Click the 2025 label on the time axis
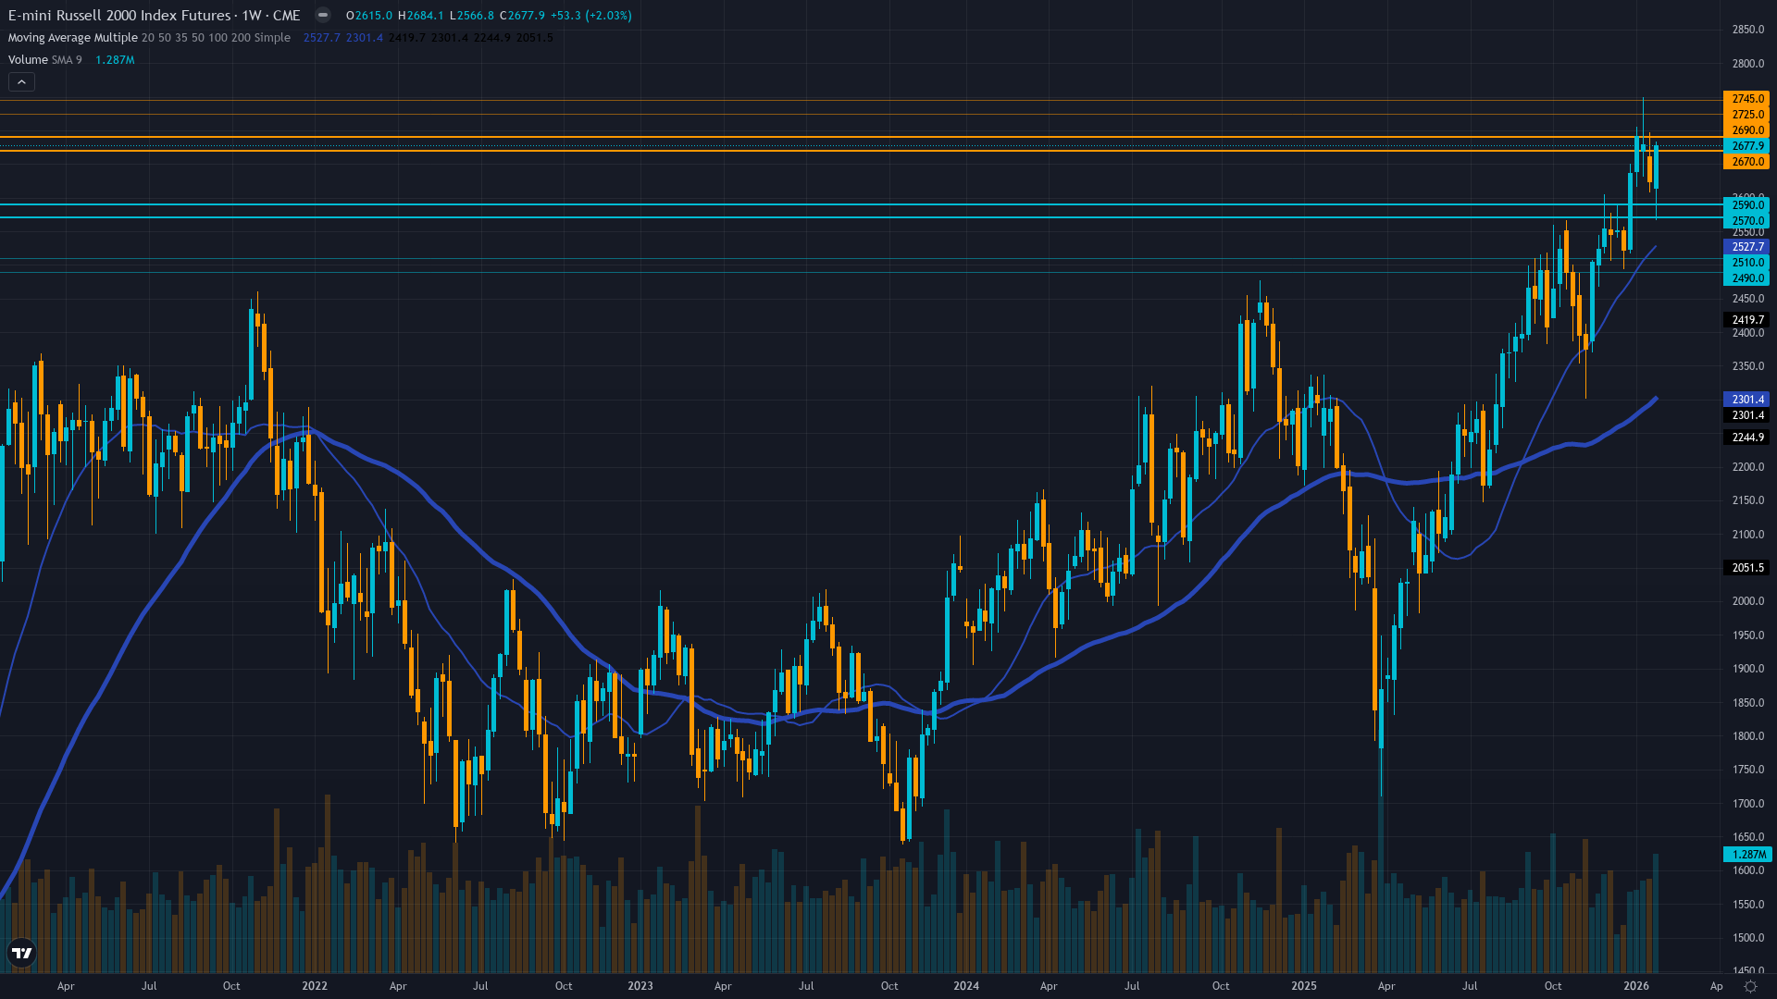This screenshot has width=1777, height=999. pos(1304,986)
